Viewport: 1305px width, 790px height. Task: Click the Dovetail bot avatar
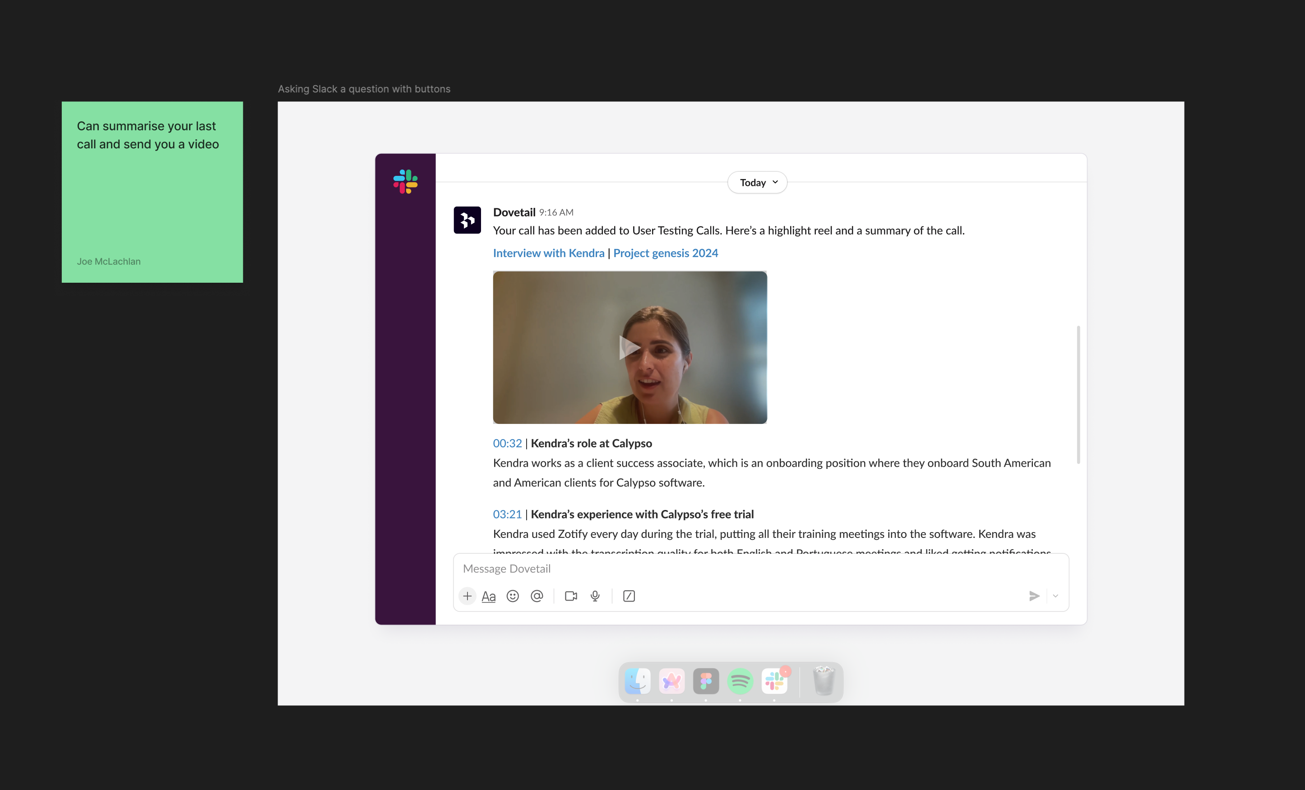(x=467, y=220)
